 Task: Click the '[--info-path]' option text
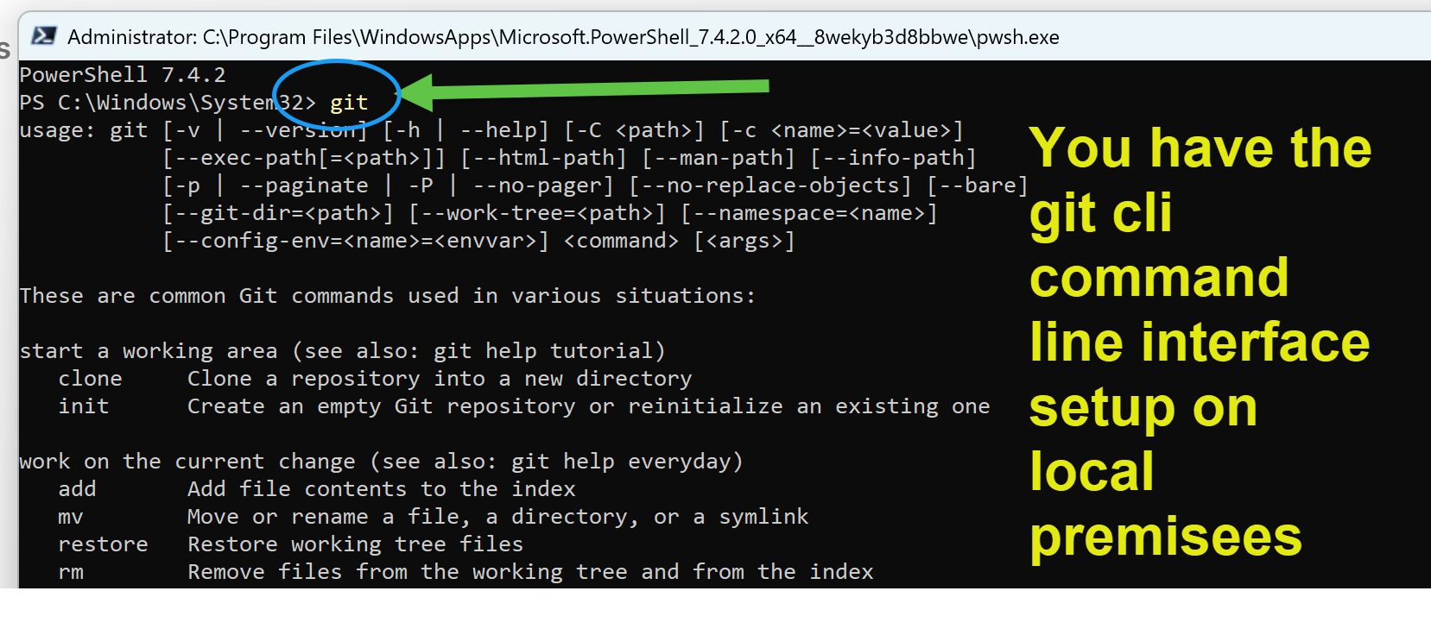(893, 158)
